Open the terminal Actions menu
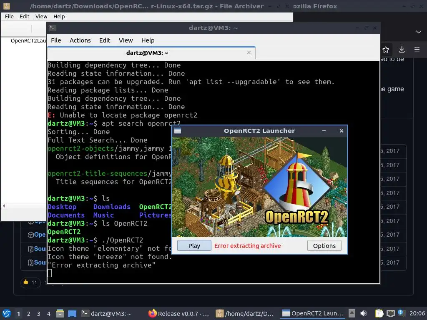427x320 pixels. coord(80,40)
